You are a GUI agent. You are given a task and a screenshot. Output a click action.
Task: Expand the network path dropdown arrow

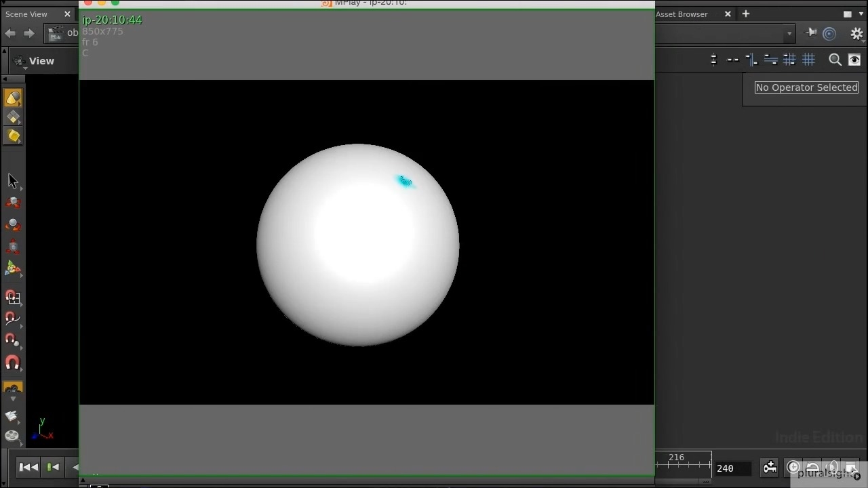[789, 33]
